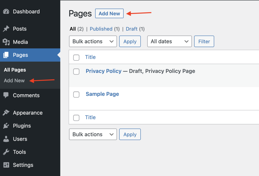Check the select-all checkbox in table header
Screen dimensions: 259x176
(x=76, y=58)
